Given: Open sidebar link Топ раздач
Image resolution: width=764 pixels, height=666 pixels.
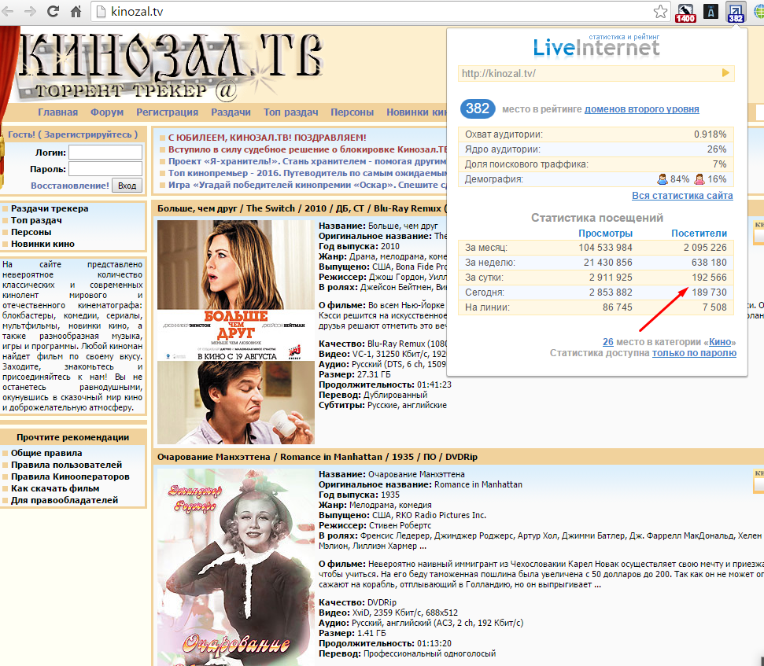Looking at the screenshot, I should pyautogui.click(x=36, y=220).
